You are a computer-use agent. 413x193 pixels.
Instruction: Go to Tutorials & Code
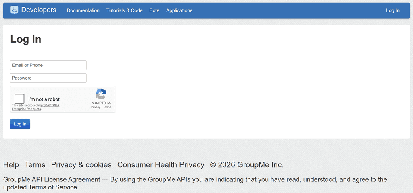(x=124, y=10)
